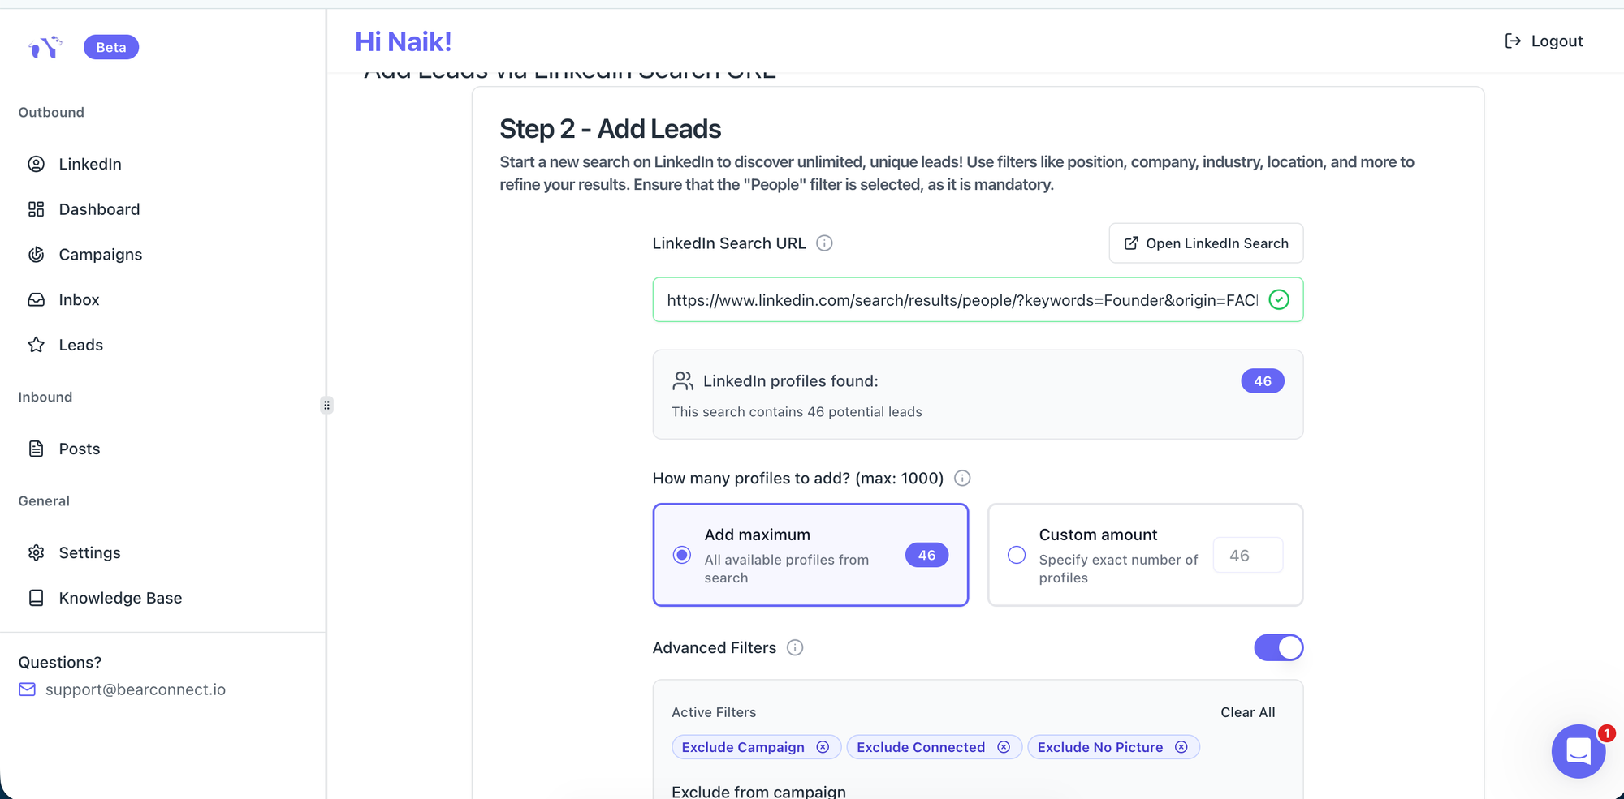Click the Open LinkedIn Search button

click(1206, 243)
